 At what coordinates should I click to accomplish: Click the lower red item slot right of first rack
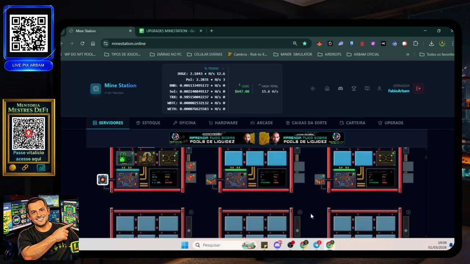tap(191, 178)
